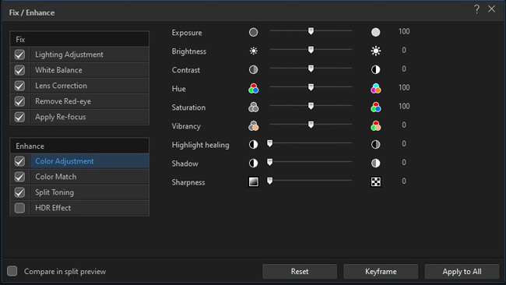Close the Fix / Enhance dialog
The image size is (506, 285).
pos(491,9)
